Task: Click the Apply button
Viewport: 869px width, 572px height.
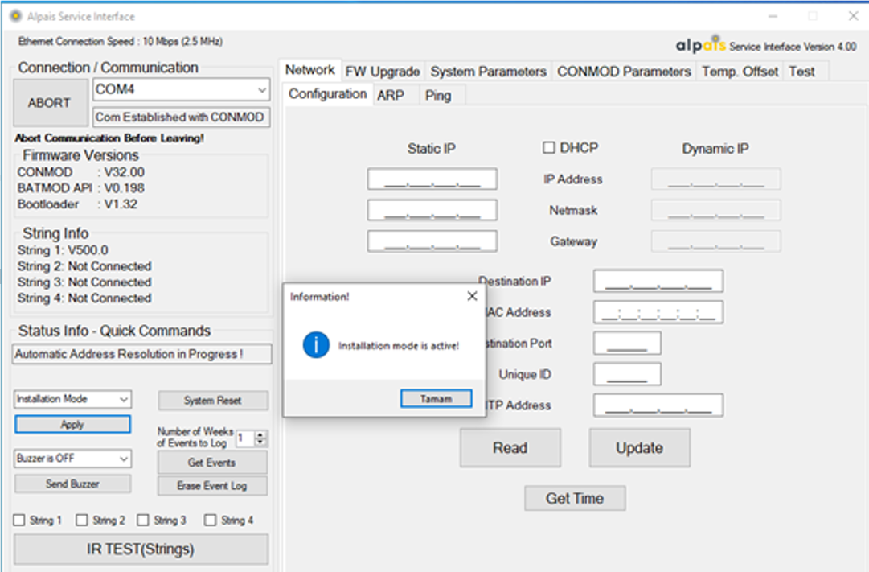Action: 72,425
